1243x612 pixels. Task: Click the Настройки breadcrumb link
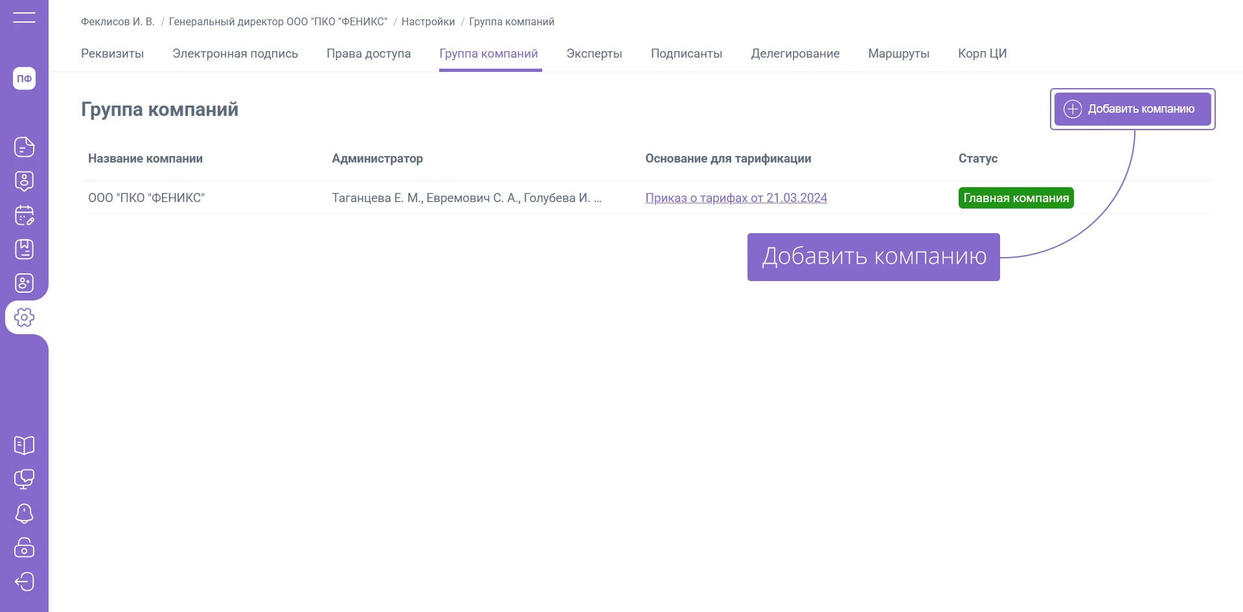pos(428,22)
